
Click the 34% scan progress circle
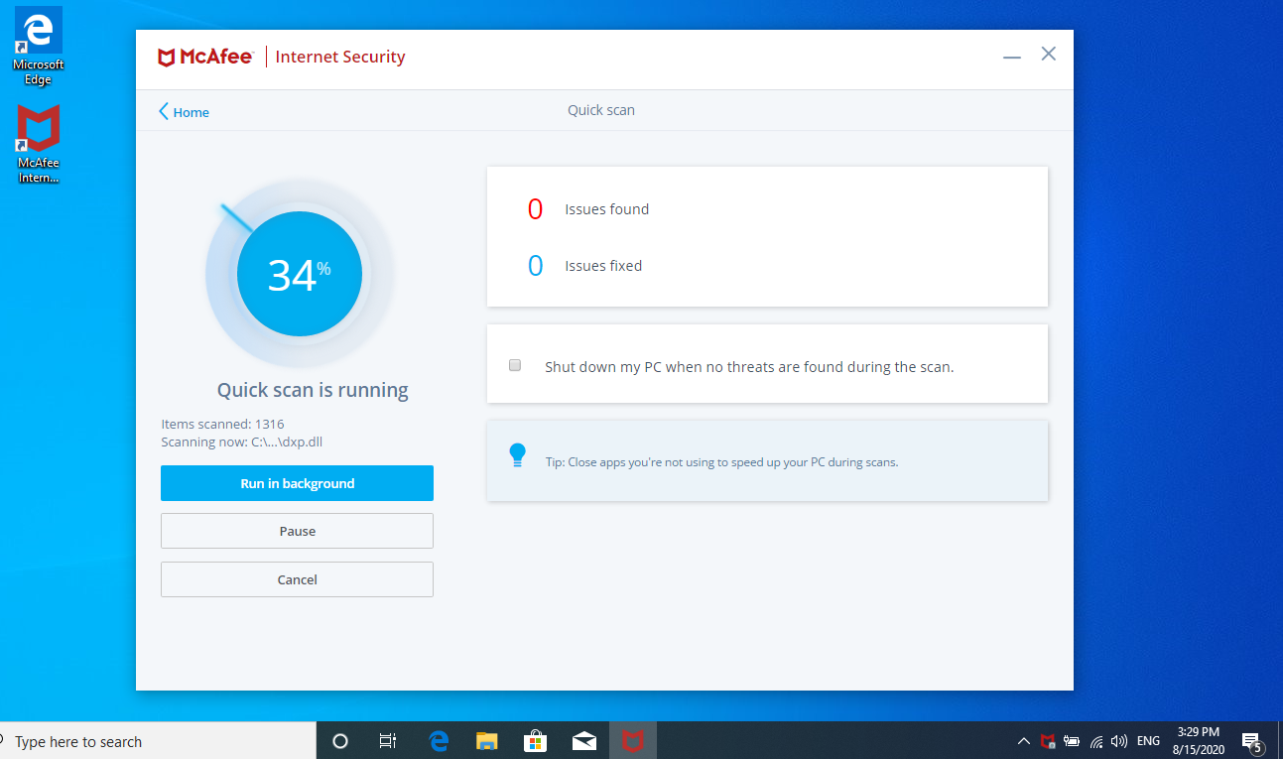(x=300, y=275)
